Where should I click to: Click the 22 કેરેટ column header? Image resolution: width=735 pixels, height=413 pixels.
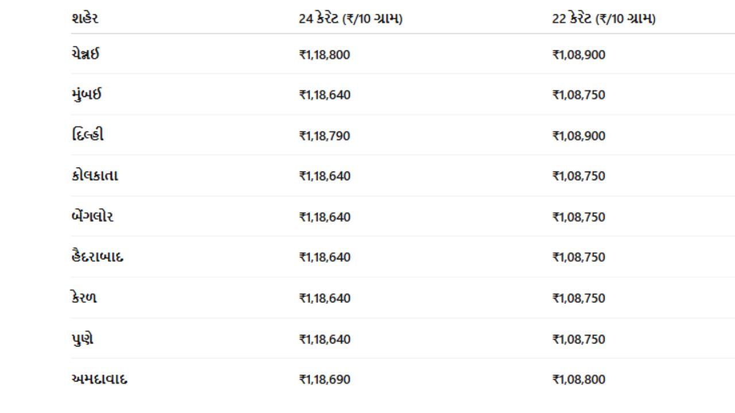click(604, 19)
